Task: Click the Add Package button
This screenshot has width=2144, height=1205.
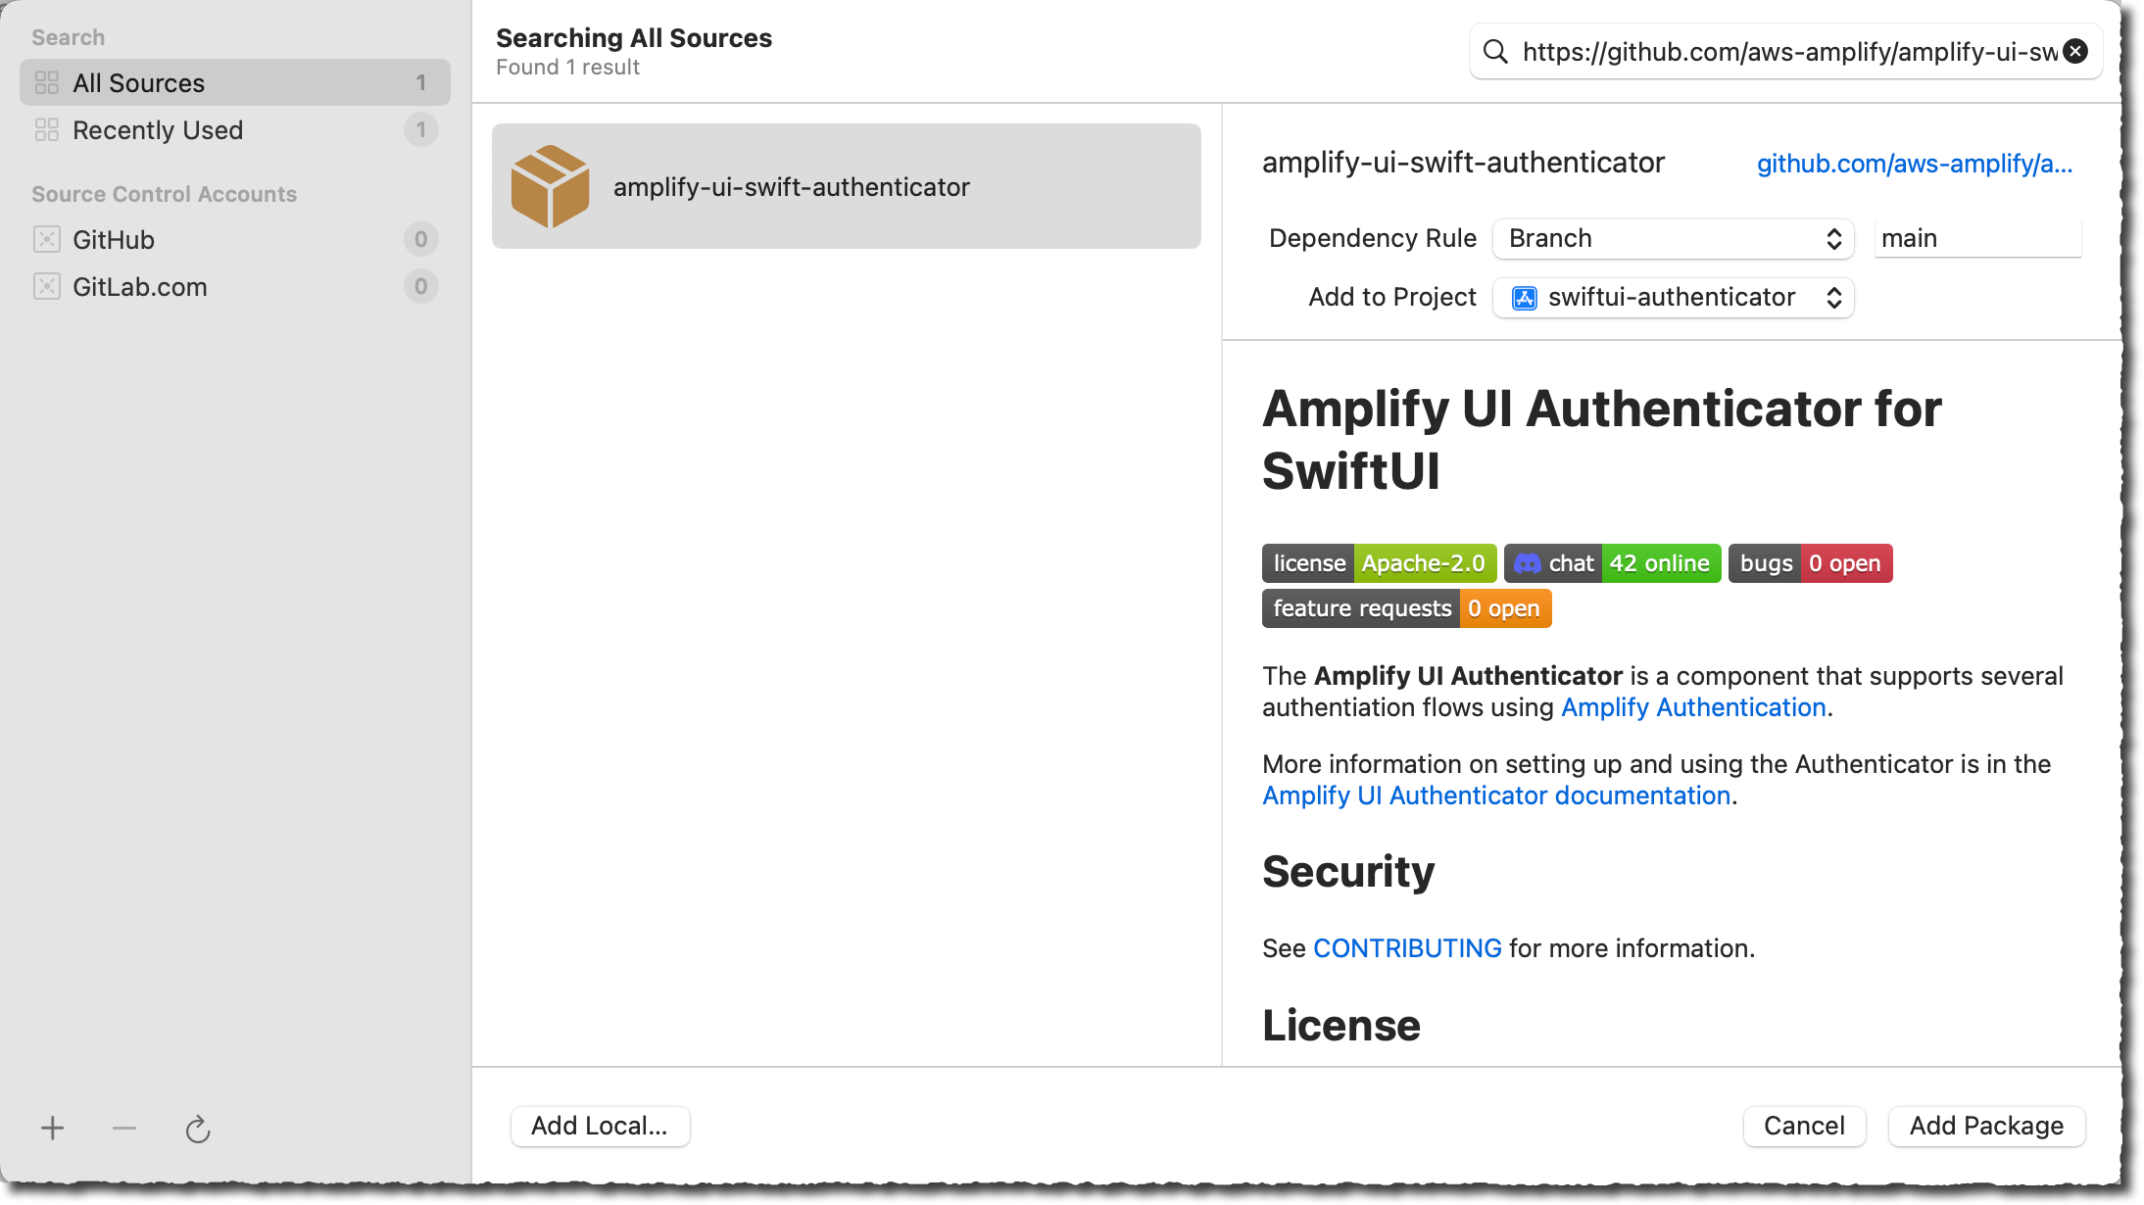Action: point(1985,1126)
